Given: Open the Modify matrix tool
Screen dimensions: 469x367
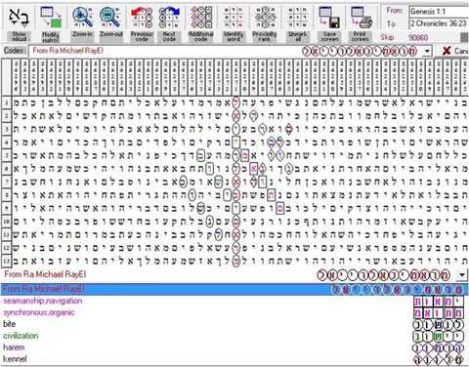Looking at the screenshot, I should tap(51, 17).
